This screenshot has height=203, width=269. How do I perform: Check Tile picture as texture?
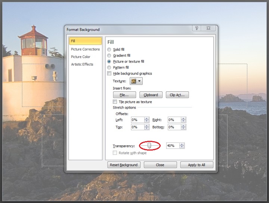click(115, 102)
